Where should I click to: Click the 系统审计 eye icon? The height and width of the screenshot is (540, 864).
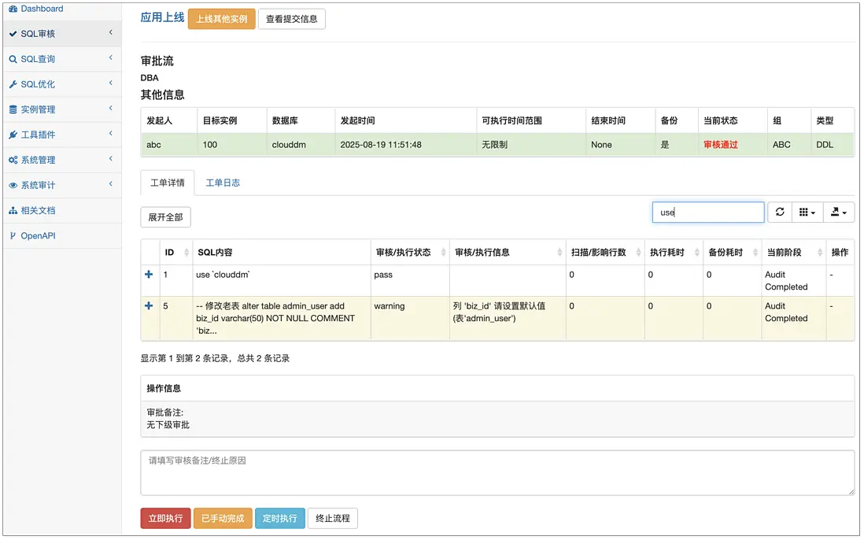(x=13, y=185)
